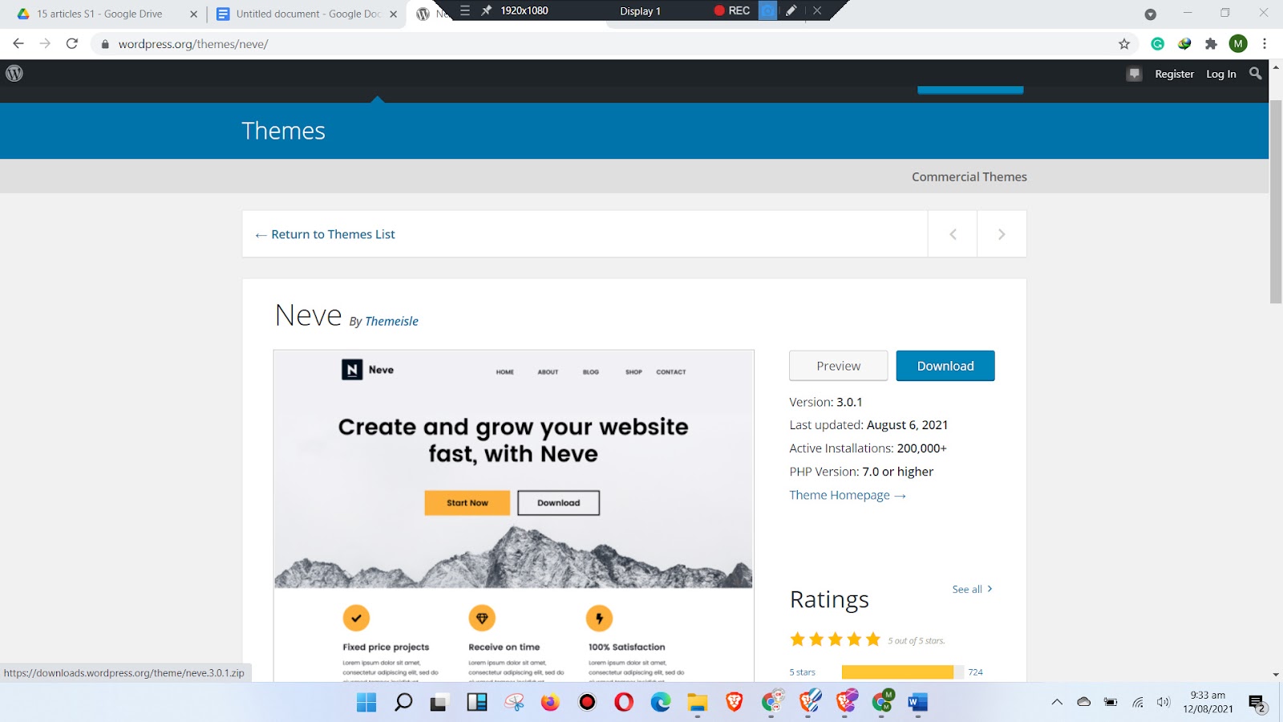The image size is (1283, 722).
Task: Click the OneDrive cloud tray icon
Action: (x=1084, y=702)
